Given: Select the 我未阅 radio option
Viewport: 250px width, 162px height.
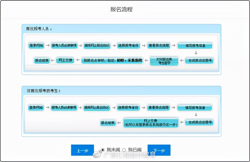Looking at the screenshot, I should pos(102,150).
